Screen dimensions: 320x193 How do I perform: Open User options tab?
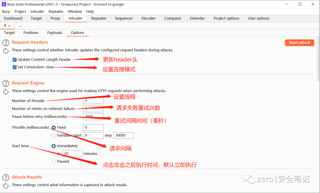pos(259,18)
